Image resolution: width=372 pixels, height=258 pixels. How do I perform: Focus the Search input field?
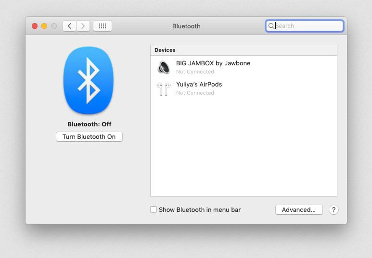click(304, 26)
